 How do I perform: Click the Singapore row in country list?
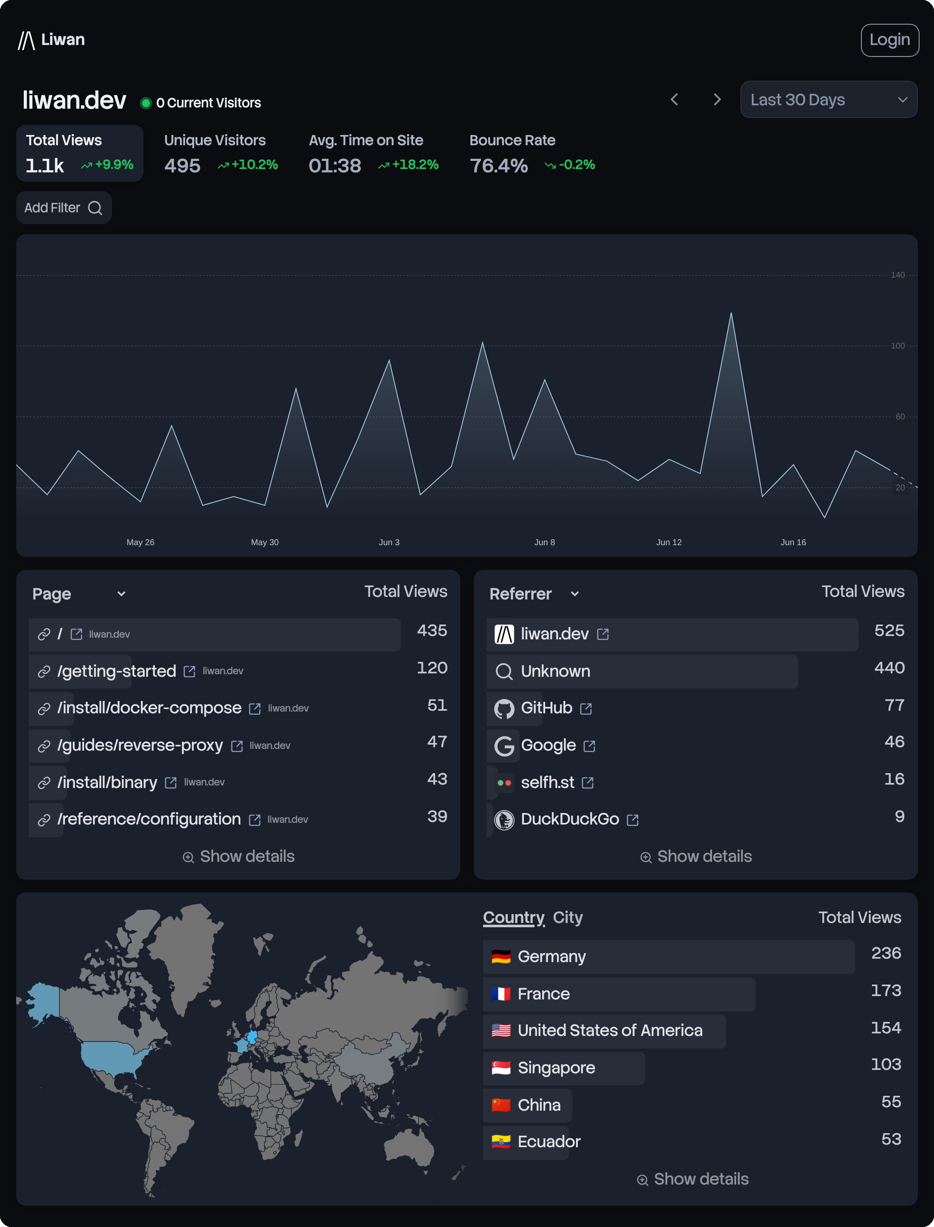point(692,1068)
